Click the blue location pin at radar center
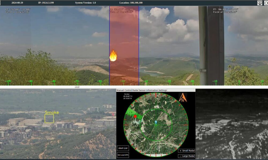Screen dimensions: 268x160 [156, 122]
